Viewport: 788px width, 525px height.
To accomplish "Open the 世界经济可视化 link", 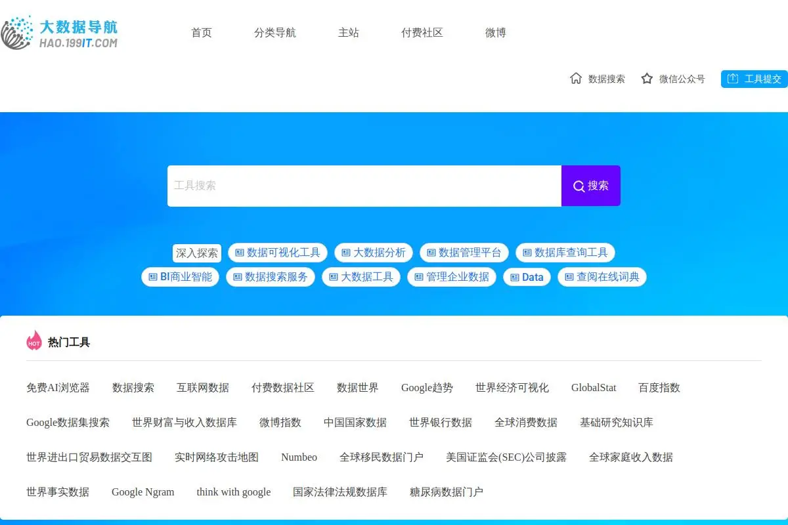I will coord(512,388).
